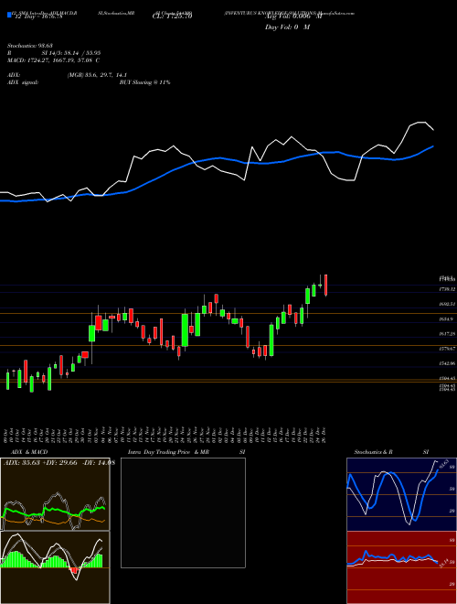Open the blue Stochastics chart panel
Image resolution: width=457 pixels, height=604 pixels.
(401, 494)
